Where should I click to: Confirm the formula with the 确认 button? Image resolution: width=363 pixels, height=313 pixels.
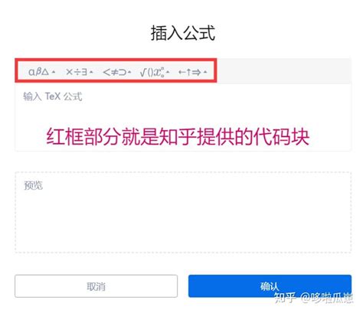(x=270, y=286)
